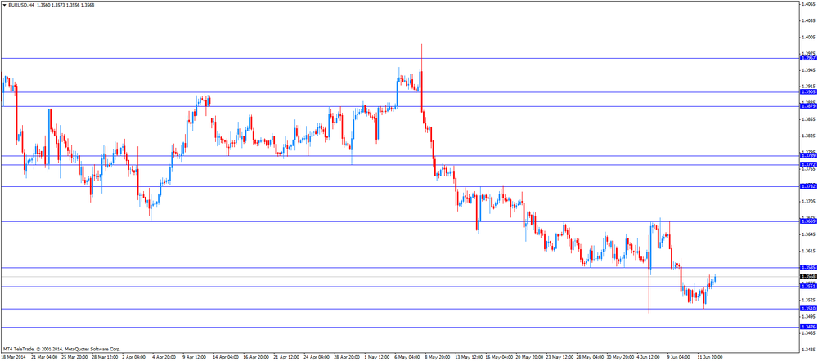Click the 18 Mar 2014 date label

tap(14, 358)
